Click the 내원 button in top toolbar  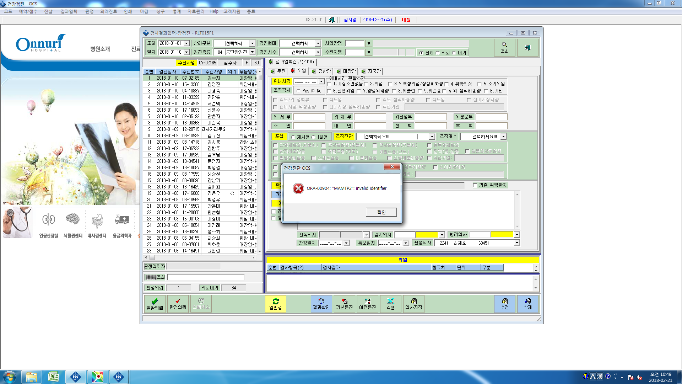coord(406,20)
